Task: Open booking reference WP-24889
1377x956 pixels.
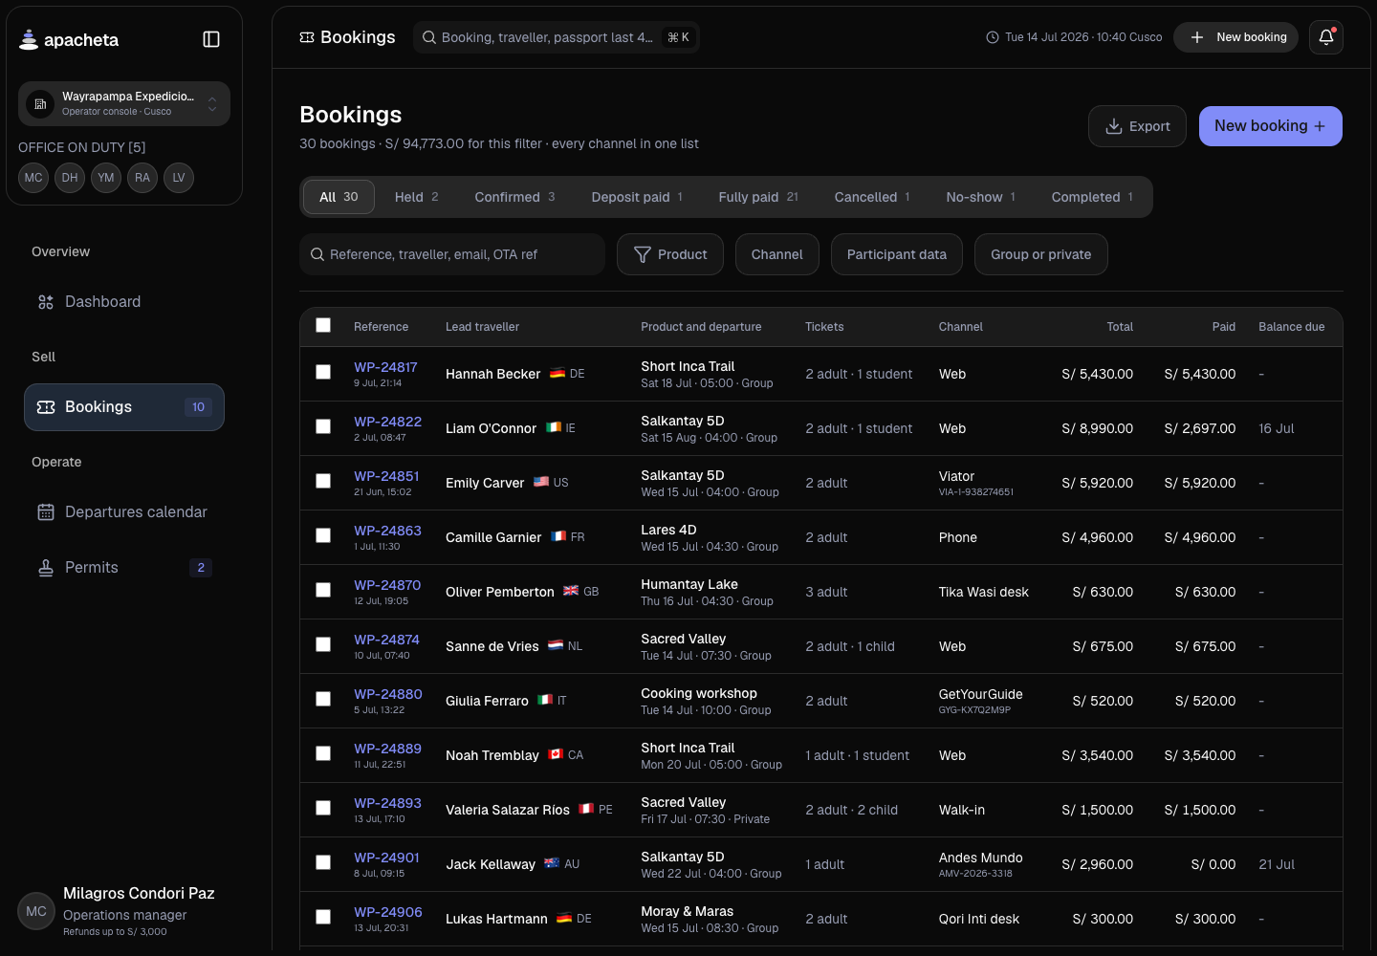Action: pos(387,749)
